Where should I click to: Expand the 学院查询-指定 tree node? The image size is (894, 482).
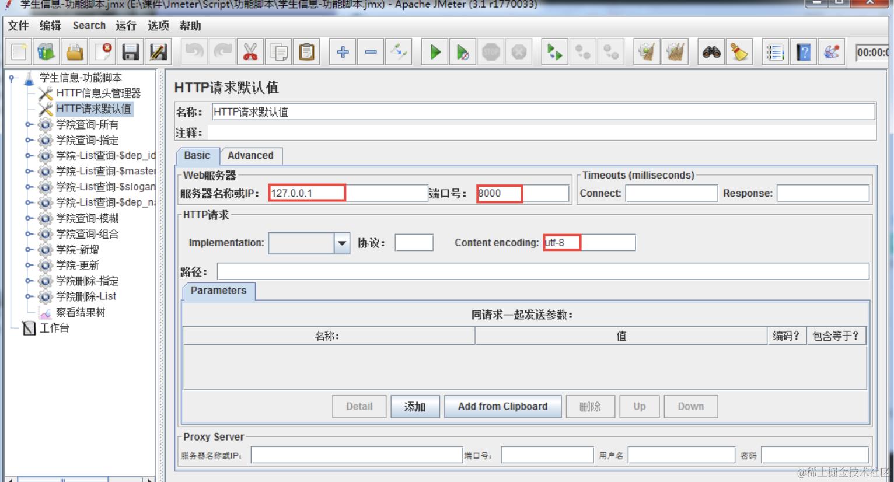click(29, 140)
